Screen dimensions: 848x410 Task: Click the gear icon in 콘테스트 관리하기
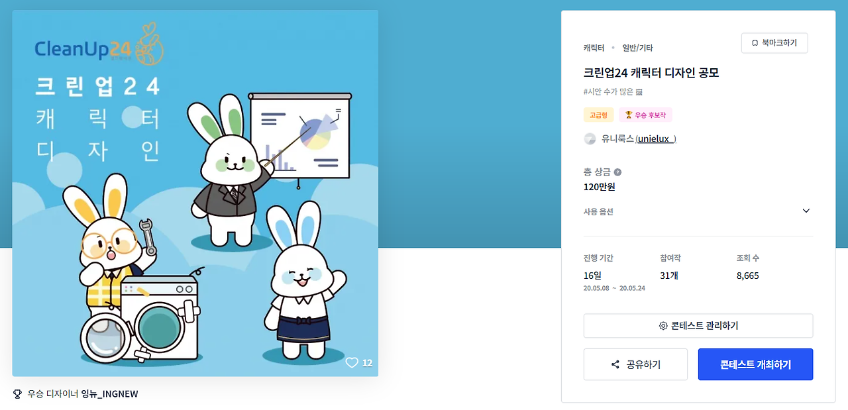point(663,326)
